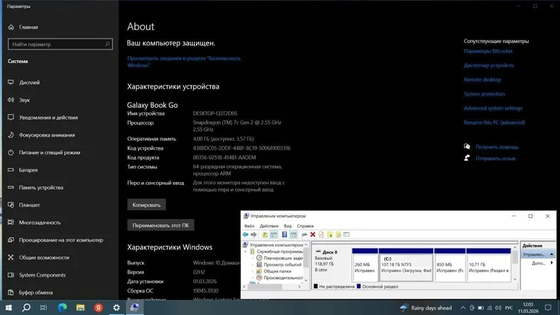Select the 10,71 ГБ partition on Диск 0
The height and width of the screenshot is (315, 560).
coord(488,265)
